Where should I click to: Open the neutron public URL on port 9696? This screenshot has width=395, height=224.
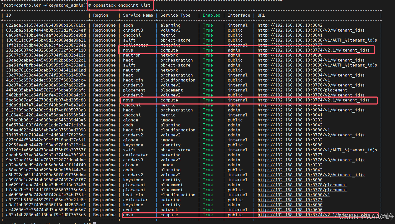tap(290, 70)
